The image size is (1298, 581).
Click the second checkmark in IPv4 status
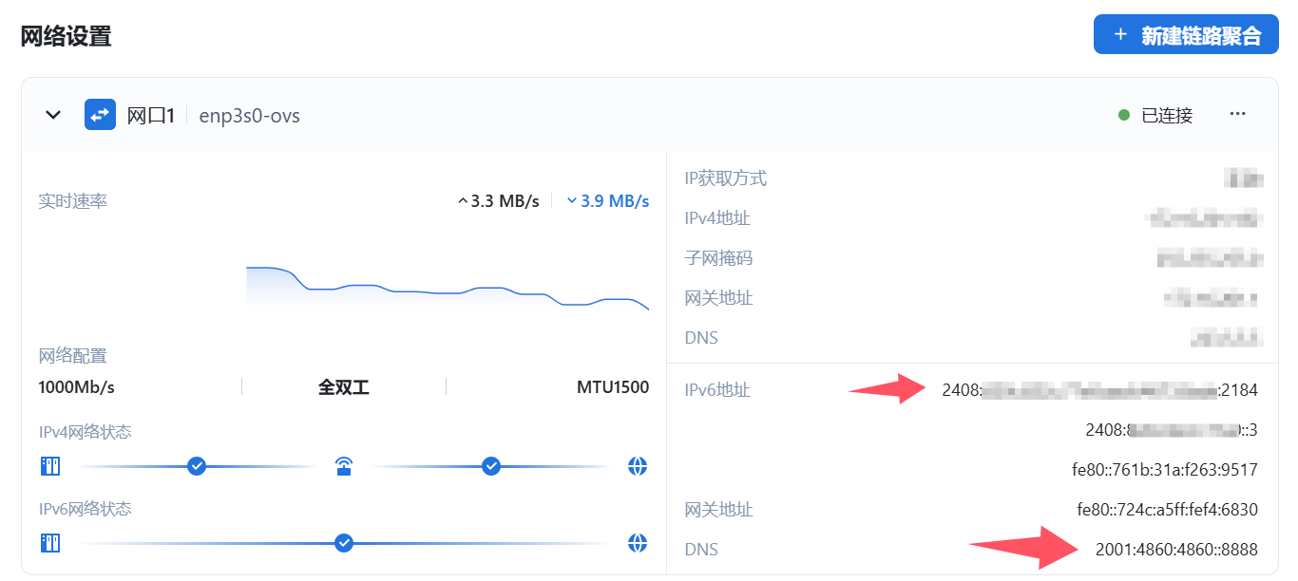click(x=491, y=466)
